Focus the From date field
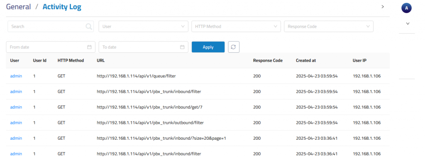 click(51, 47)
